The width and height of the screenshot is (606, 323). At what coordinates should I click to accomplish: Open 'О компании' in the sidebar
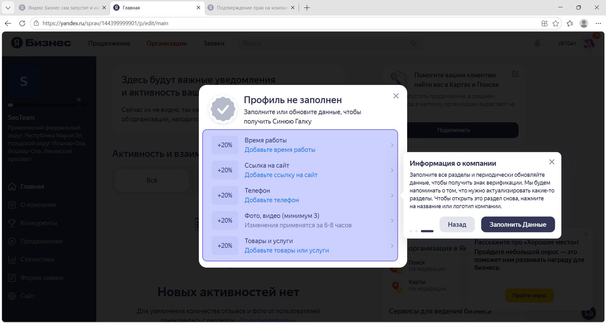32,205
